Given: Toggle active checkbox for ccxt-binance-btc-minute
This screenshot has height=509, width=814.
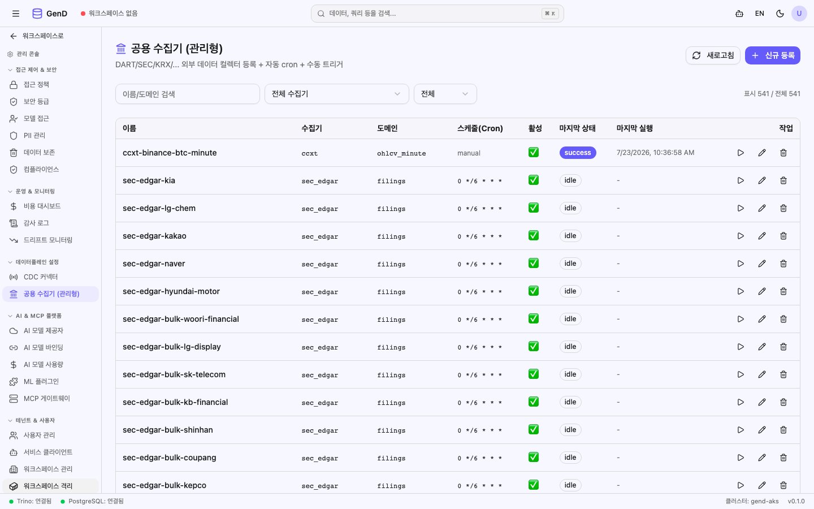Looking at the screenshot, I should pos(534,152).
